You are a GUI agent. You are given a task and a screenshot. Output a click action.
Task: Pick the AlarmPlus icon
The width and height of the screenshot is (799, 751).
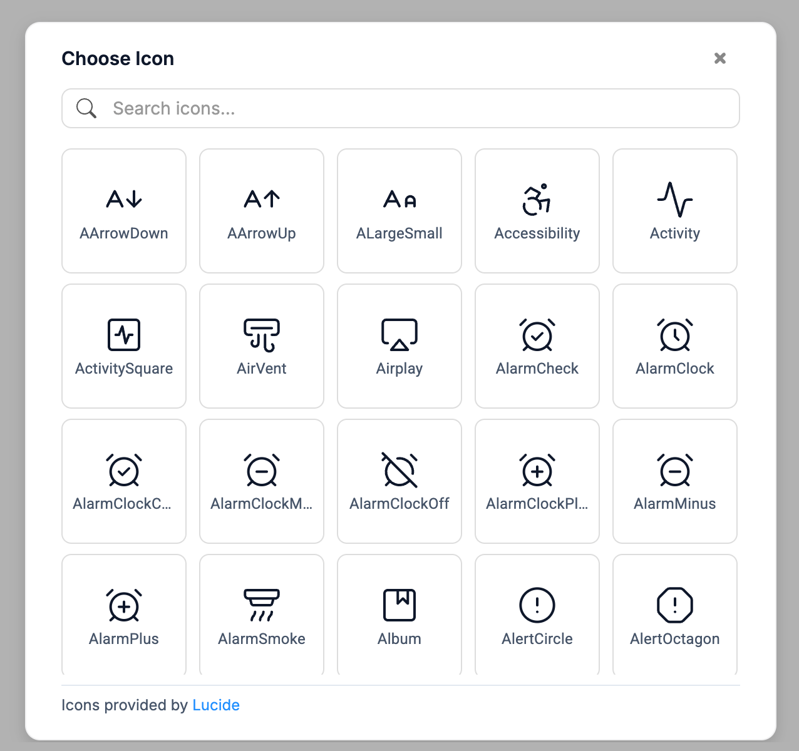(124, 615)
